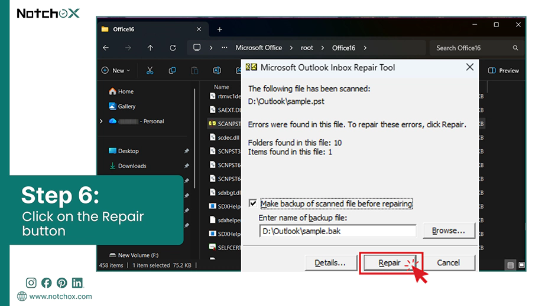Click the Browse... button
The image size is (545, 306).
pos(449,231)
